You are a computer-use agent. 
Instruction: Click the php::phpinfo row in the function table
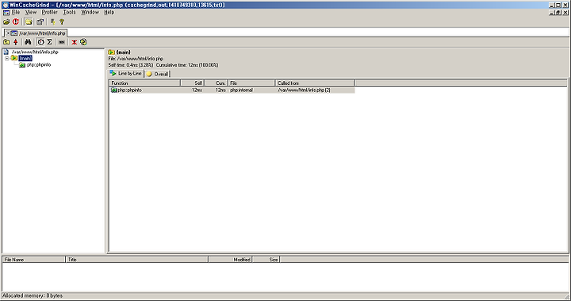coord(232,90)
